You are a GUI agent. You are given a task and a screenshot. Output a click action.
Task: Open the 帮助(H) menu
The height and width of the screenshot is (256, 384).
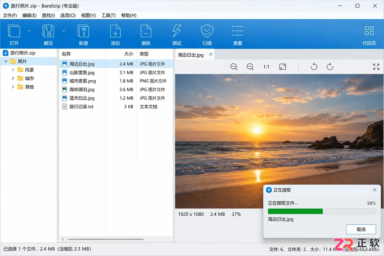coord(129,15)
